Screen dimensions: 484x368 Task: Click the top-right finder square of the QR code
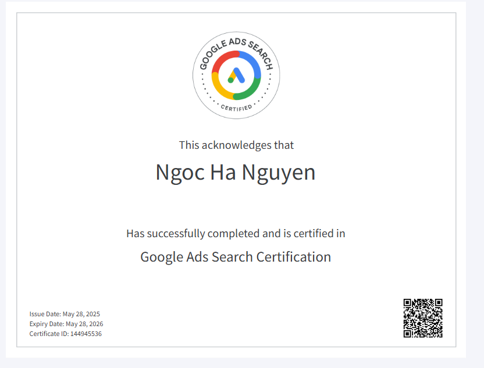[x=438, y=303]
